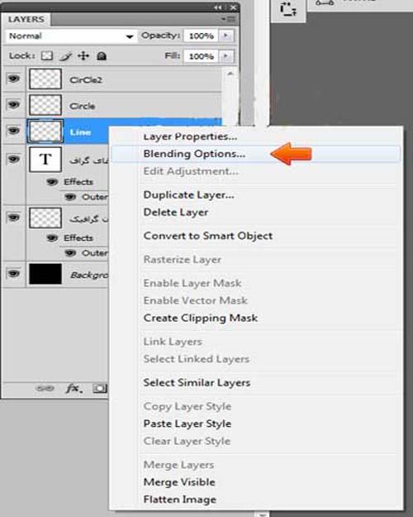Click the Opacity percentage field
Image resolution: width=413 pixels, height=517 pixels.
[x=202, y=36]
